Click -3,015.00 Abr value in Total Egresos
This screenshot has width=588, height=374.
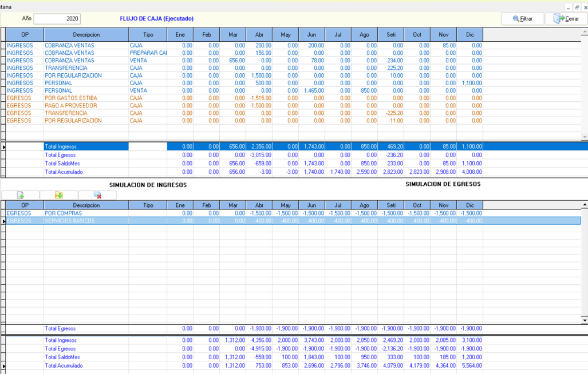point(259,155)
